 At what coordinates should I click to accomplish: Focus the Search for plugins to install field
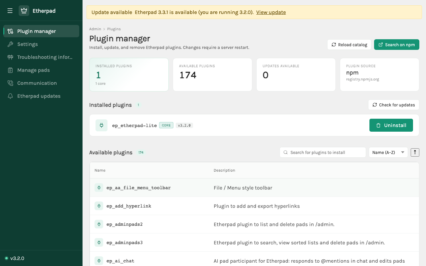323,152
